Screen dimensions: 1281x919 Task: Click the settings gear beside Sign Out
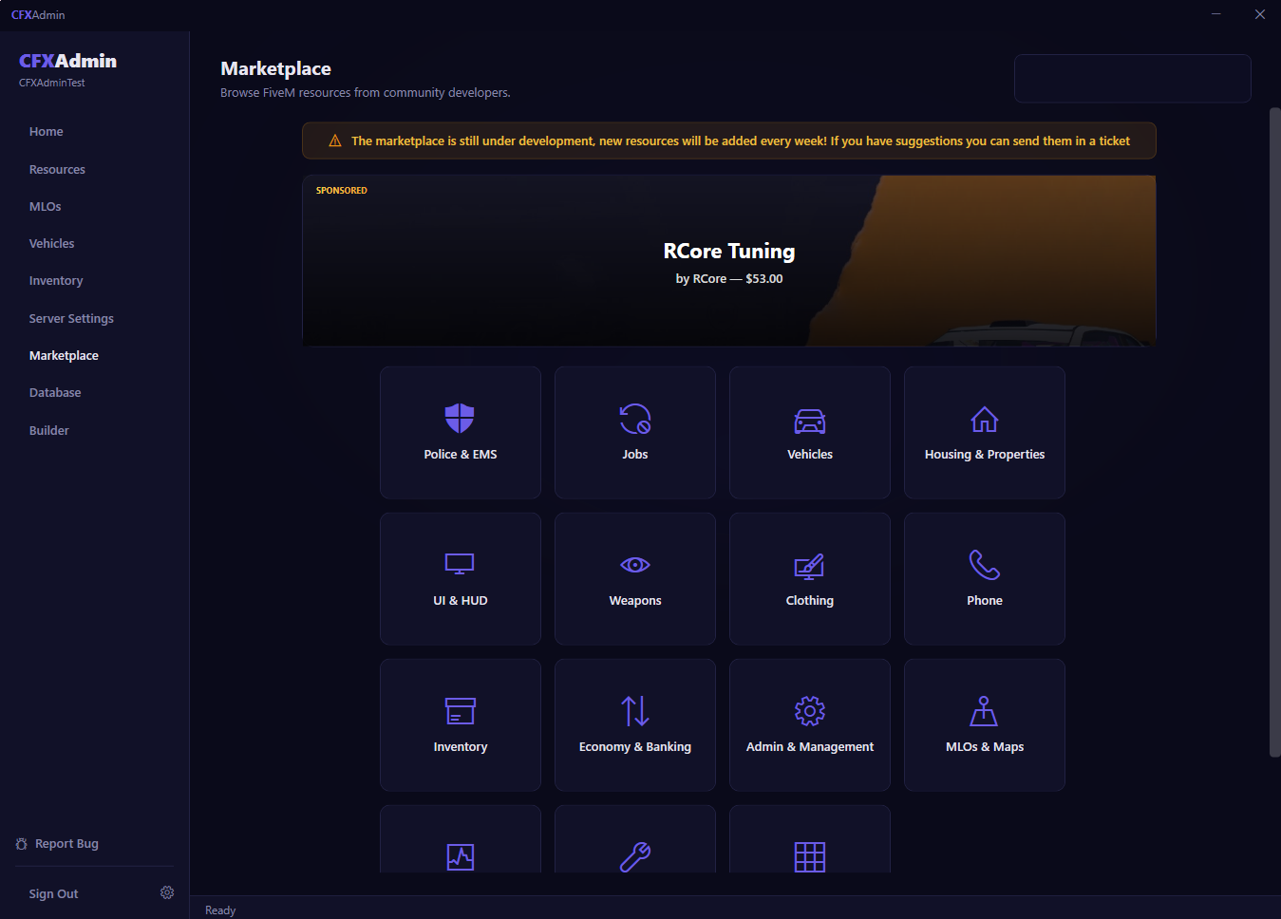(167, 892)
